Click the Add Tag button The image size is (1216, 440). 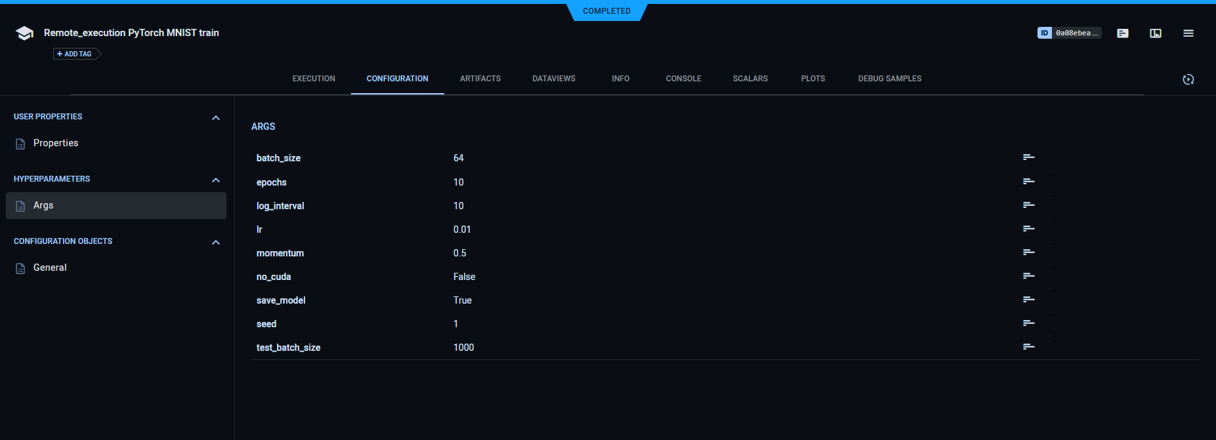tap(75, 54)
